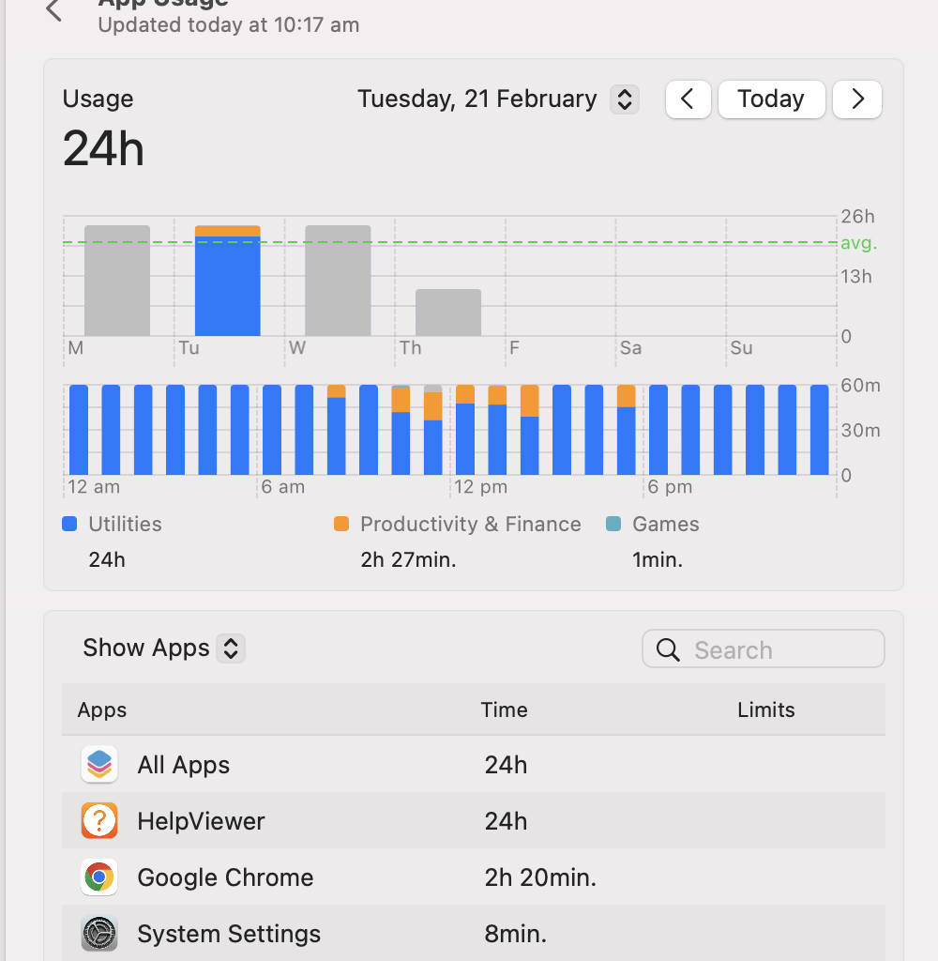Viewport: 938px width, 961px height.
Task: Click the Time column header
Action: click(504, 709)
